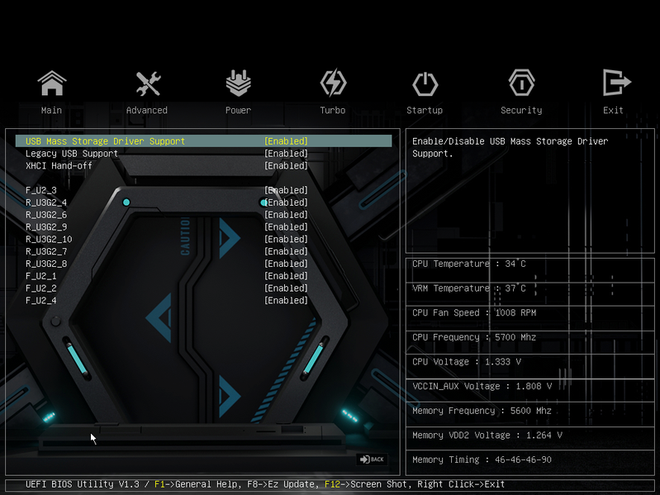The image size is (660, 495).
Task: Click the VRM Temperature 37°C reading
Action: [x=469, y=288]
